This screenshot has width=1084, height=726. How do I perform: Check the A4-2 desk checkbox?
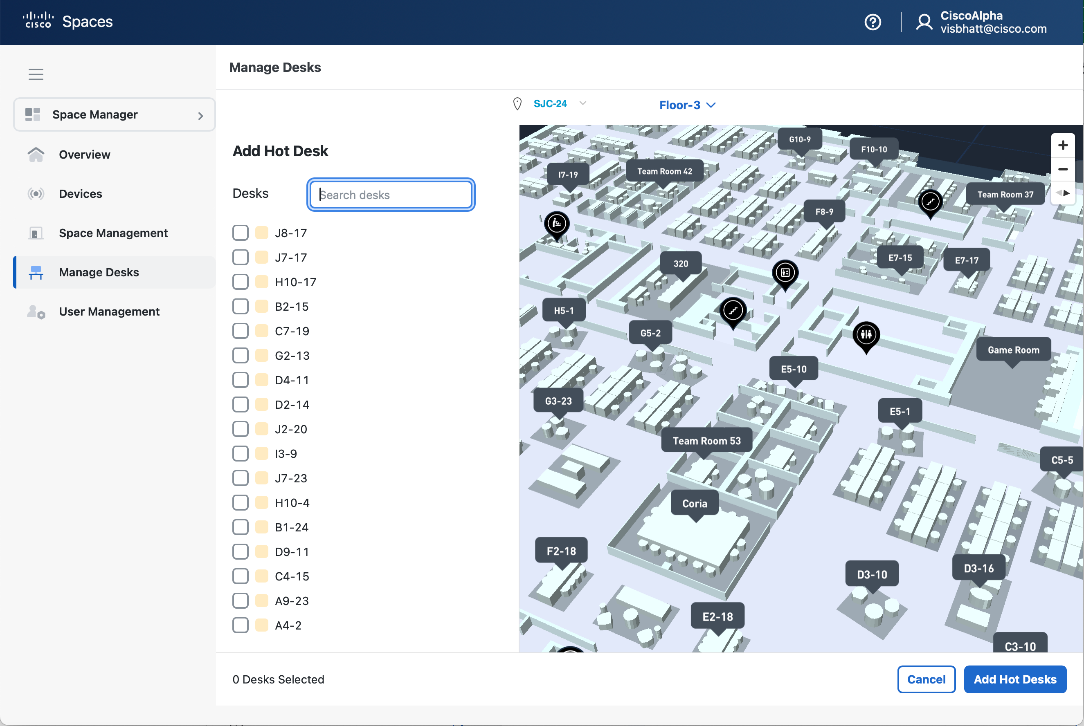coord(241,625)
